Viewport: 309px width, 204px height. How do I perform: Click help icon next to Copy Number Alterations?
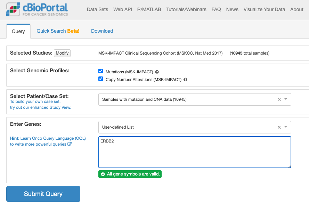tap(185, 80)
